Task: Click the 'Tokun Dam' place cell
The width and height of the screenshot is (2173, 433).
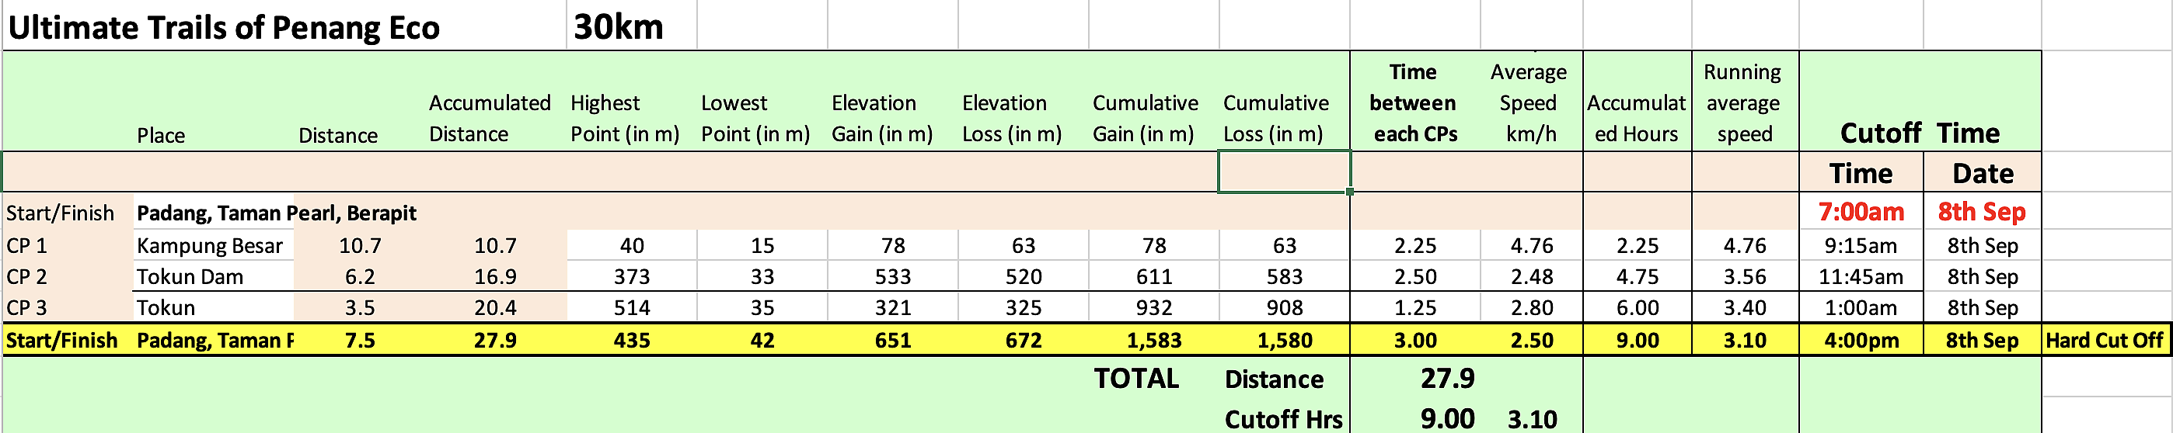Action: 190,277
